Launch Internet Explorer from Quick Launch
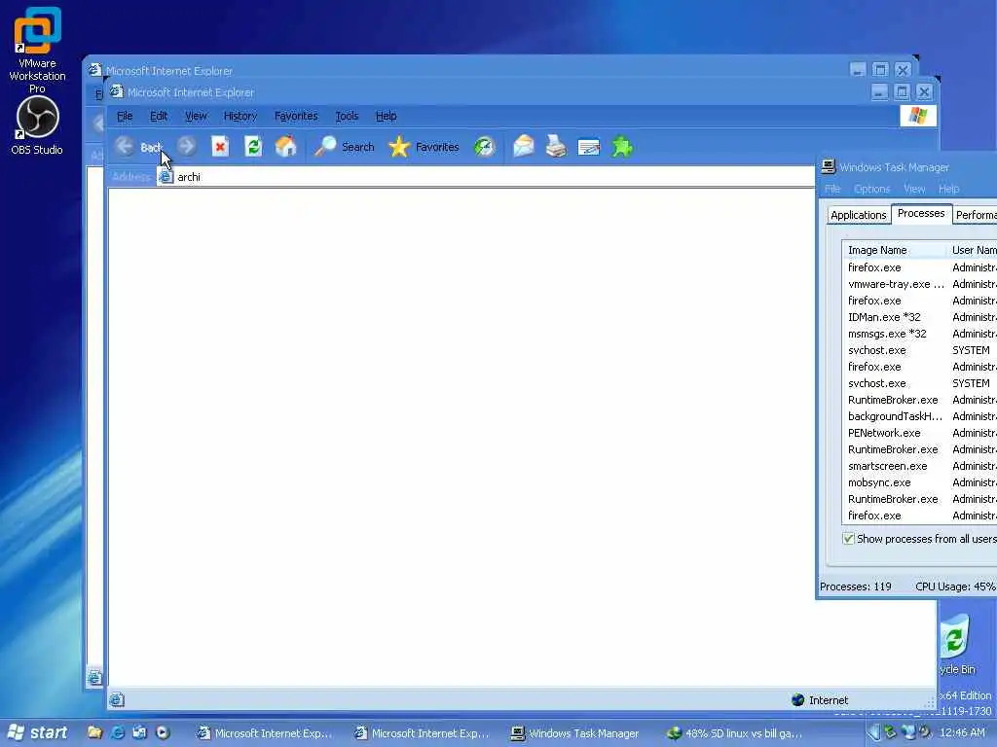The image size is (997, 747). 118,732
